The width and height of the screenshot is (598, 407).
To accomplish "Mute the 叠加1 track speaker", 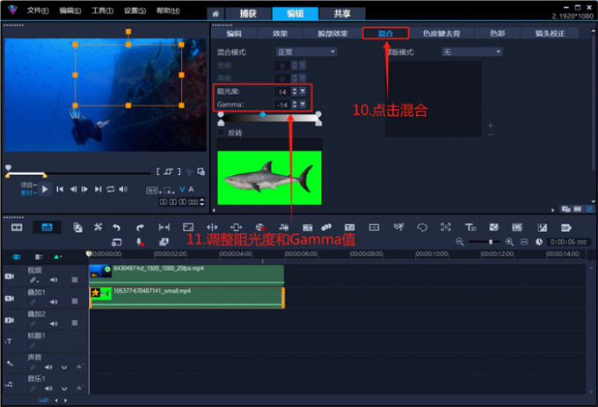I will point(54,302).
